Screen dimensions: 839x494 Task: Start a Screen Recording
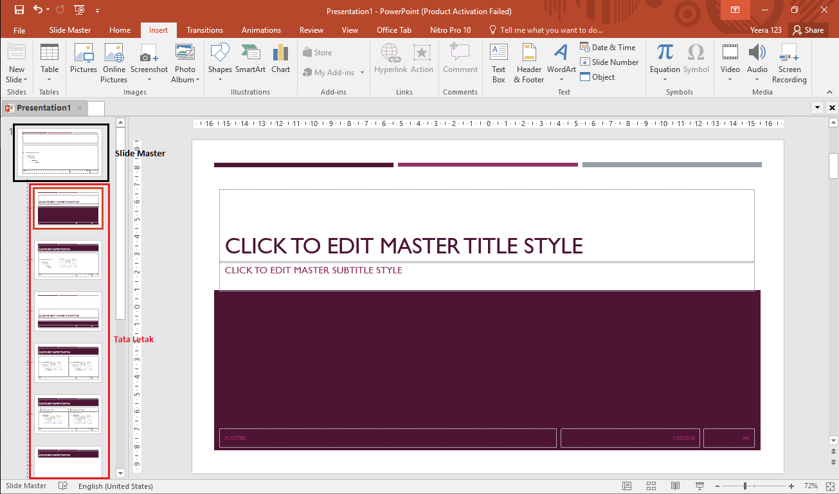coord(789,62)
